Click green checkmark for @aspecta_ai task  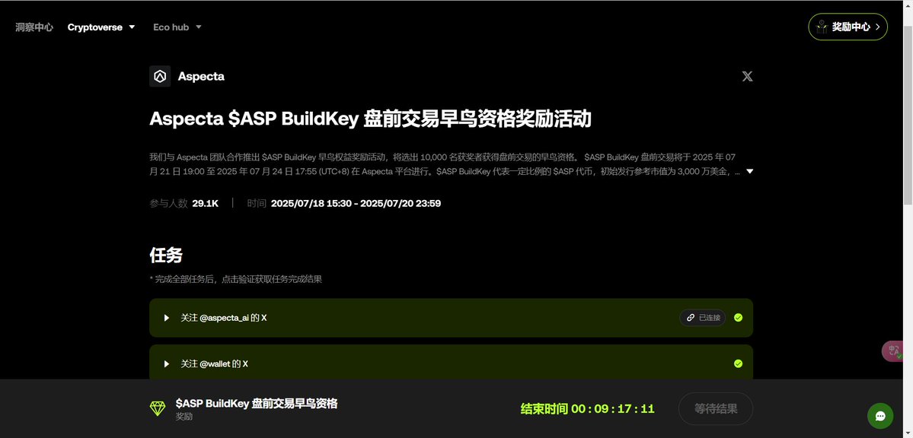pos(738,318)
